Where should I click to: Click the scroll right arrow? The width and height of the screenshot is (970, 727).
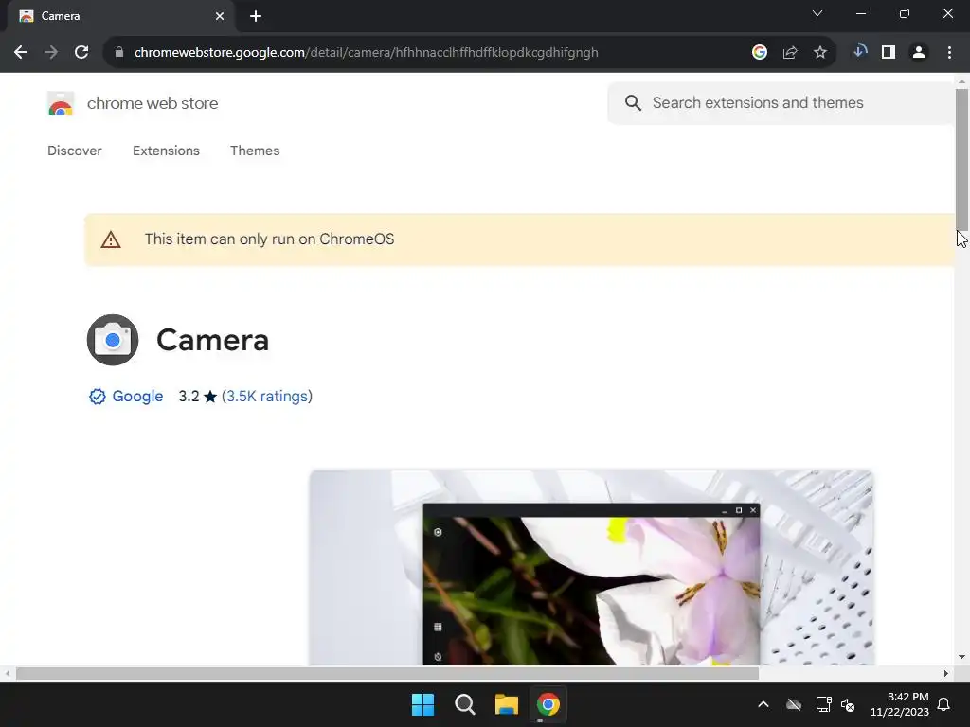(946, 673)
